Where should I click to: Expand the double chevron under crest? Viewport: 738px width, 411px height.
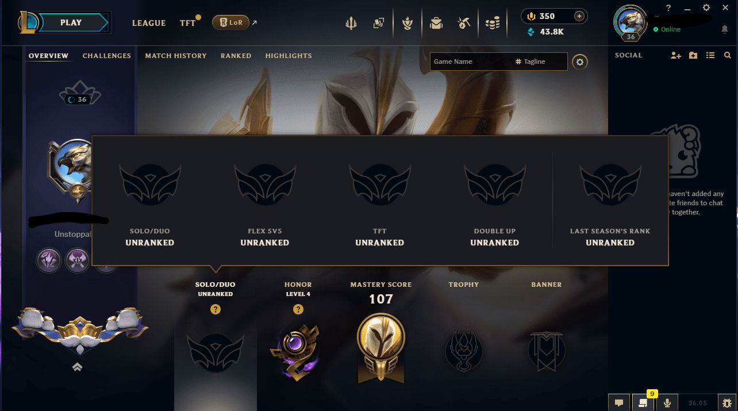[x=78, y=367]
